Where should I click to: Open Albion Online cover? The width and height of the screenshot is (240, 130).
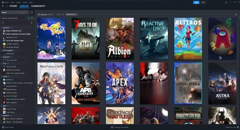(120, 39)
